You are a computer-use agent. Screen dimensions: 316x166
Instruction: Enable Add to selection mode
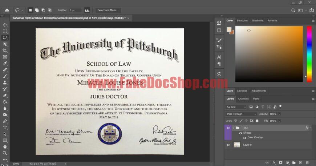[37, 10]
